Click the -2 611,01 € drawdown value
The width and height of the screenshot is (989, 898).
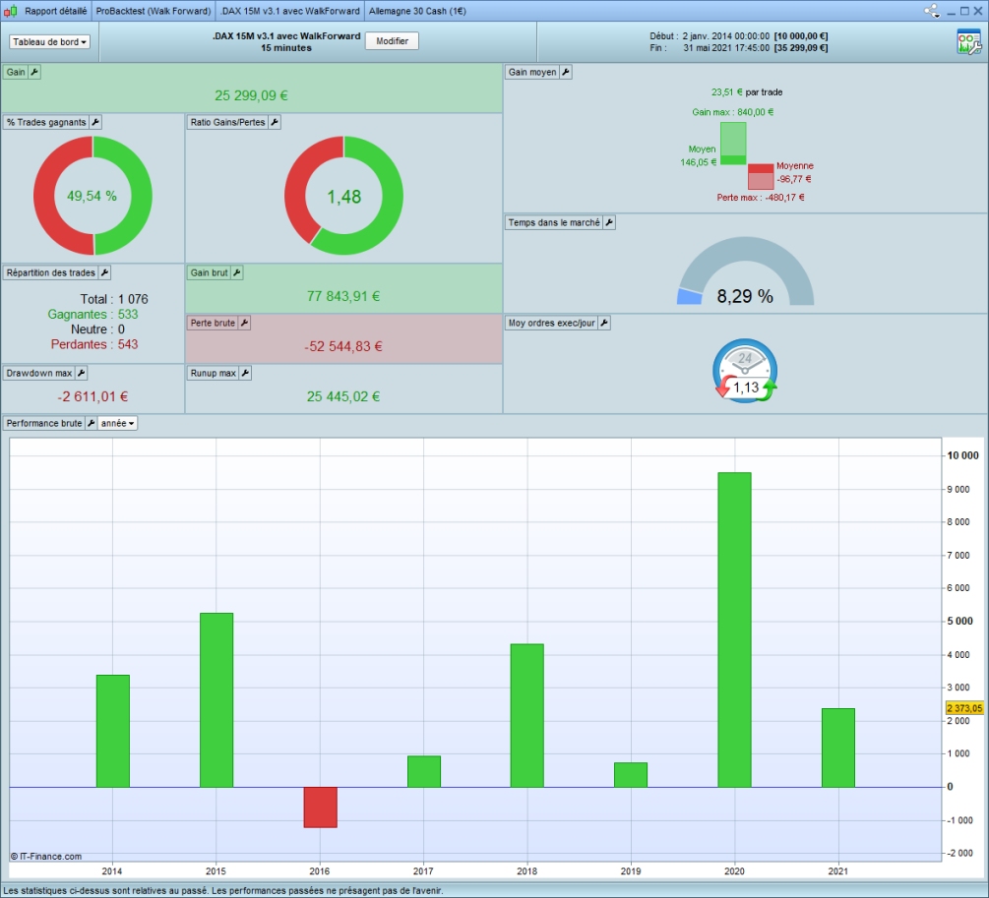point(93,396)
